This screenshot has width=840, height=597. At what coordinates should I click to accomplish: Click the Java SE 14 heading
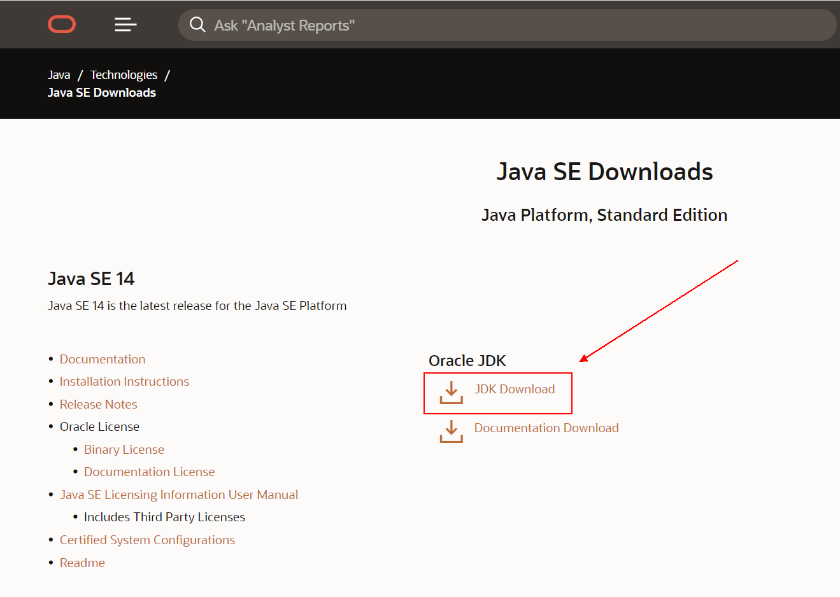point(91,279)
